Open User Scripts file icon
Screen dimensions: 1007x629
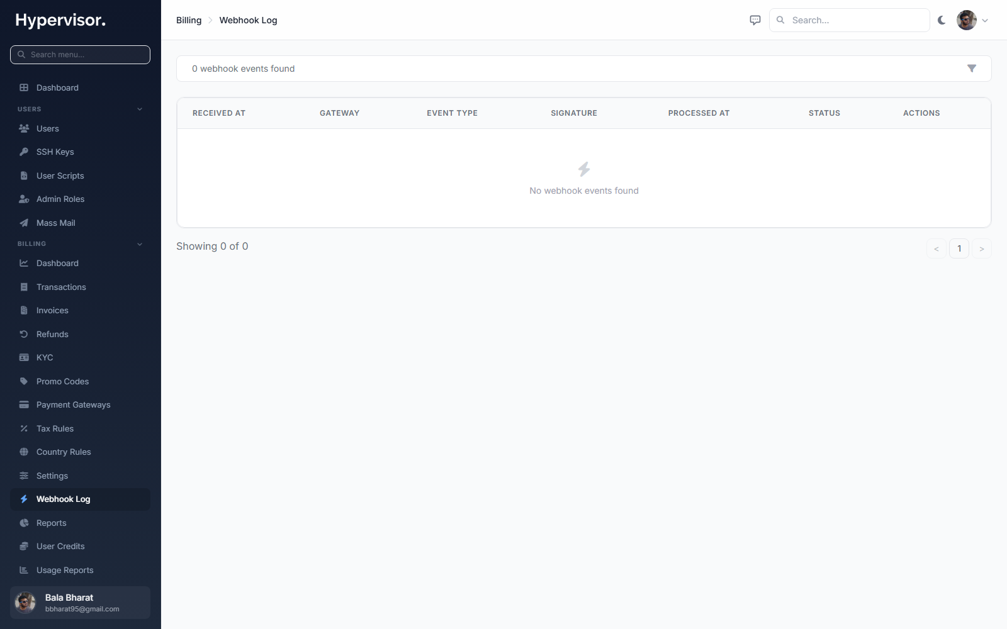point(24,175)
